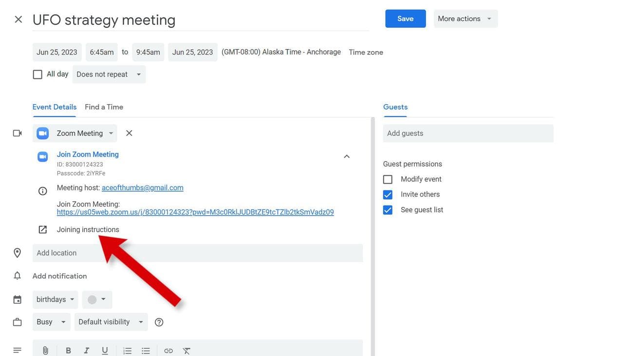Insert a numbered list in description

(127, 350)
